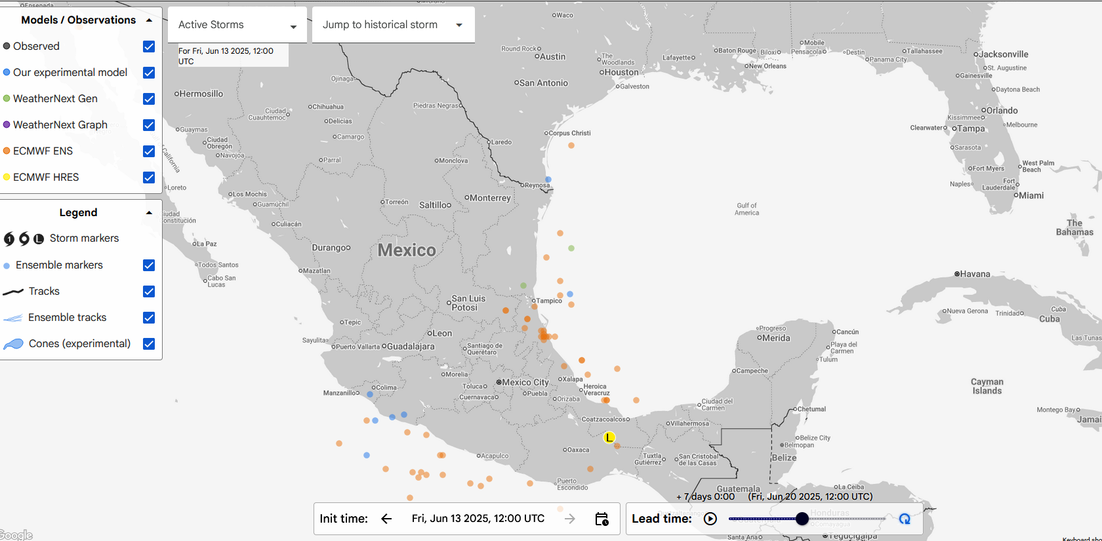Click the Houston city label

tap(621, 72)
